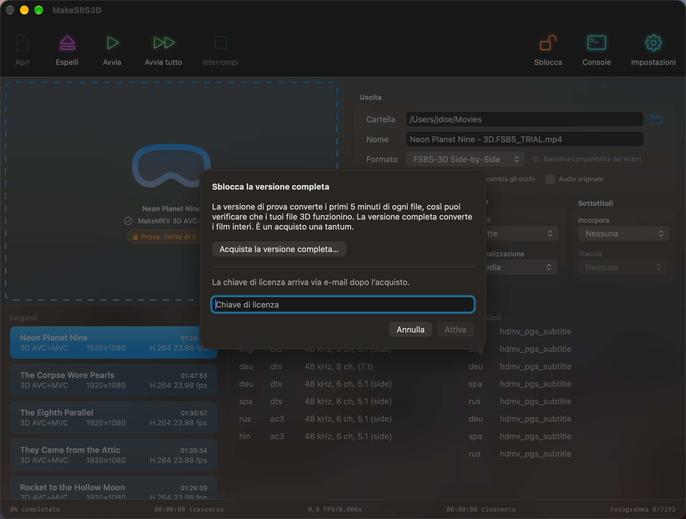Image resolution: width=686 pixels, height=519 pixels.
Task: Toggle the Audio originale checkbox
Action: coord(550,179)
